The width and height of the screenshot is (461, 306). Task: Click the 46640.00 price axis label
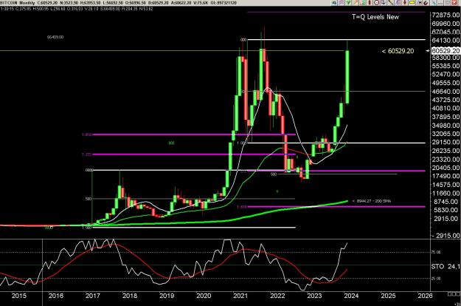tap(446, 92)
